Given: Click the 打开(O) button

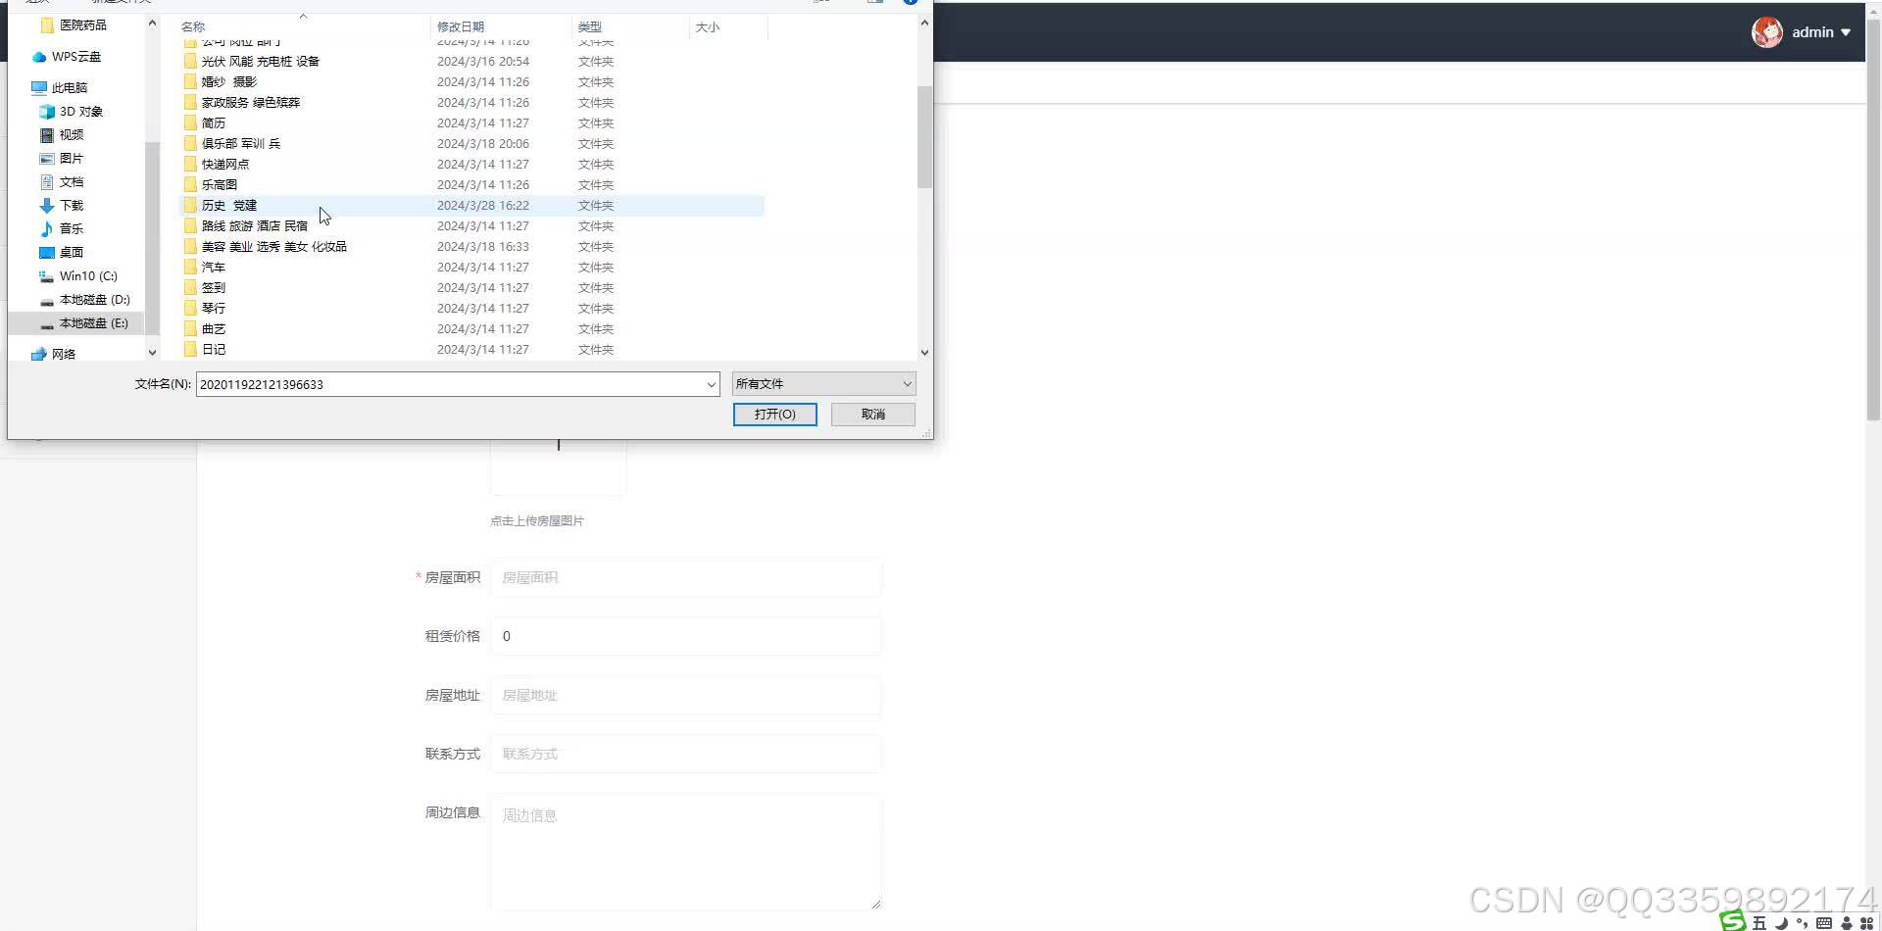Looking at the screenshot, I should (774, 415).
